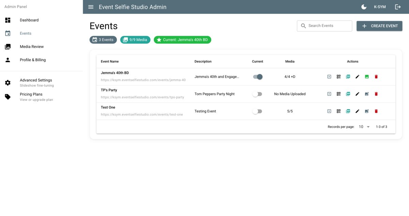Open Media Review from the sidebar

[32, 46]
